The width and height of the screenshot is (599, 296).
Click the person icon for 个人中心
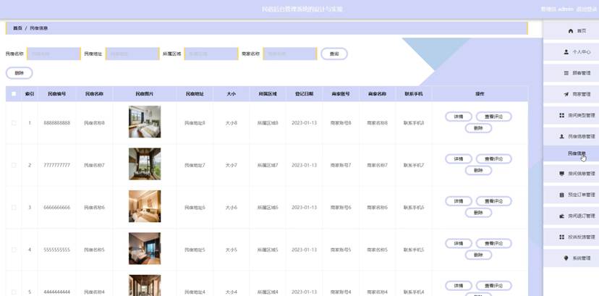click(566, 51)
